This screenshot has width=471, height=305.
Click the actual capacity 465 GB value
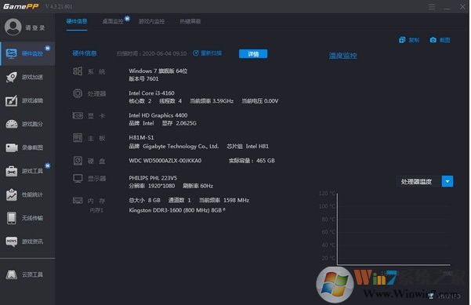(x=252, y=161)
